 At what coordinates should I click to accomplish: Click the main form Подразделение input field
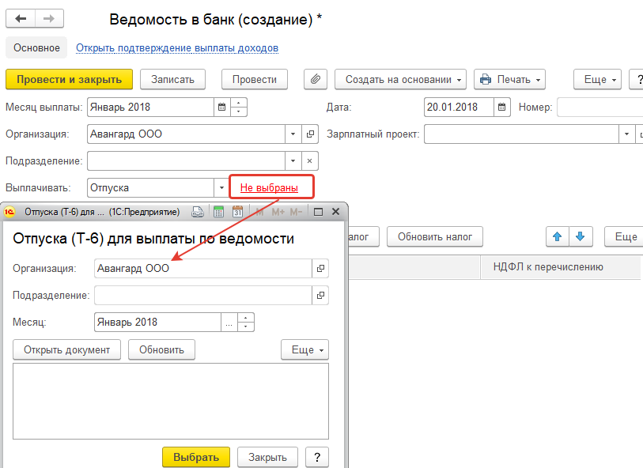click(x=186, y=161)
